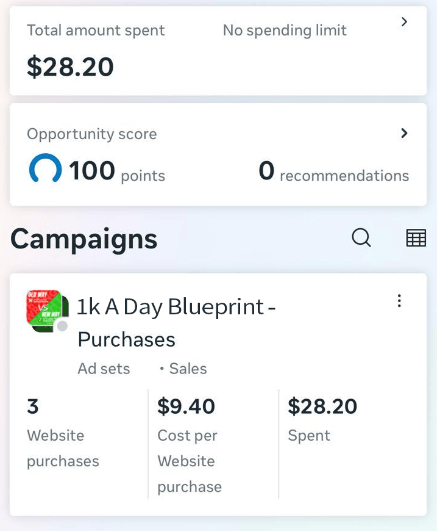This screenshot has height=531, width=437.
Task: Click the Campaigns section heading
Action: [83, 239]
